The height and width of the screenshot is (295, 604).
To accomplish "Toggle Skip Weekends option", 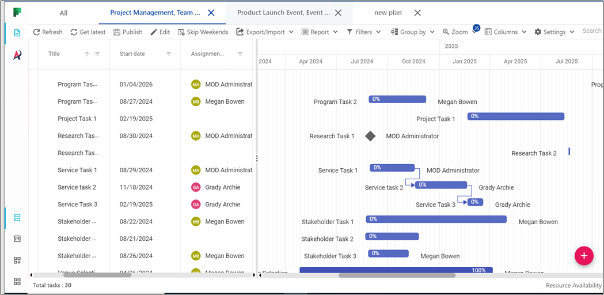I will [203, 32].
